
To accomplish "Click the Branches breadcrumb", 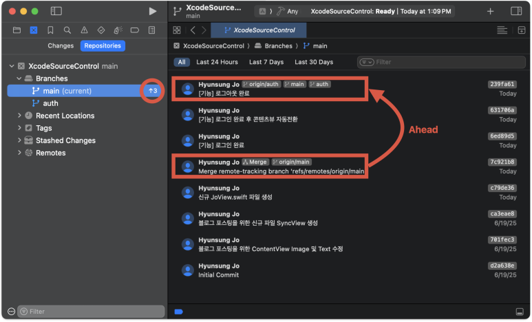I will (x=273, y=46).
